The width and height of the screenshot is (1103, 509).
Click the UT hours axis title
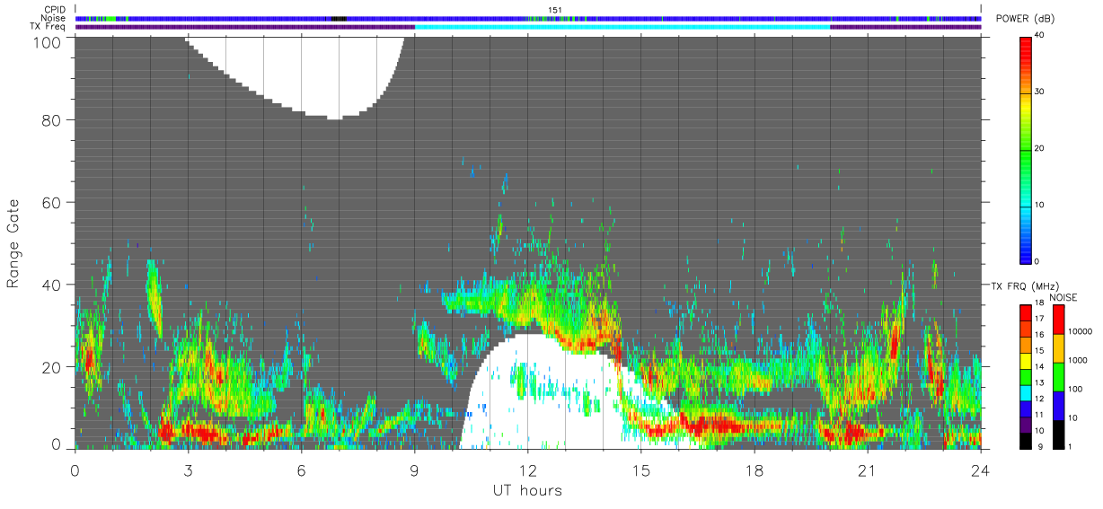pos(526,490)
